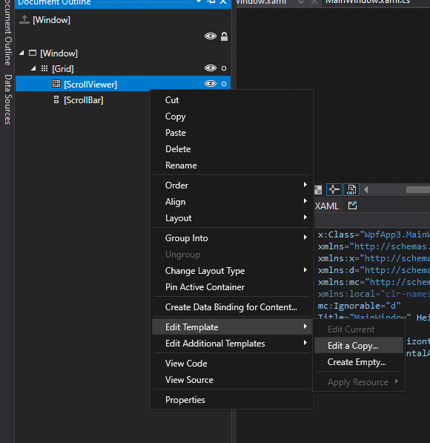Open the Change Layout Type submenu
The height and width of the screenshot is (443, 430).
232,271
